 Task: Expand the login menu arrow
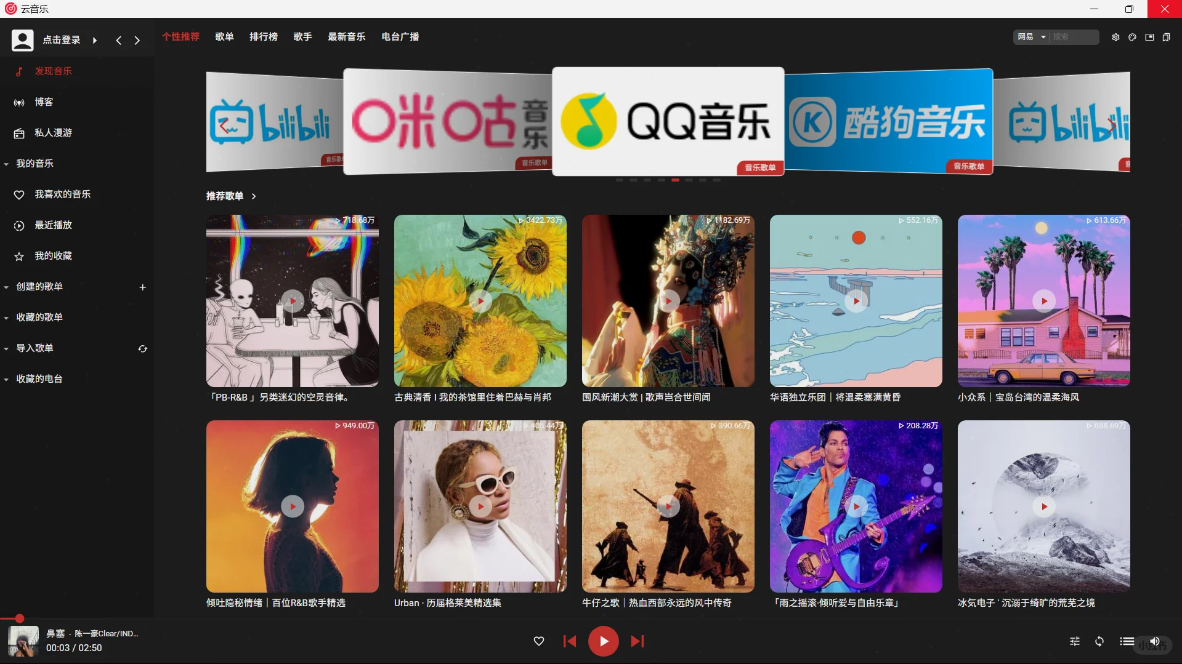click(95, 41)
